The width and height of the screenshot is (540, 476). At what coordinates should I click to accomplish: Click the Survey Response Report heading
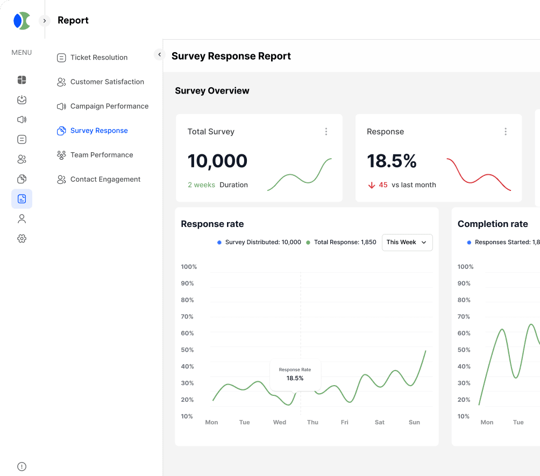point(231,56)
